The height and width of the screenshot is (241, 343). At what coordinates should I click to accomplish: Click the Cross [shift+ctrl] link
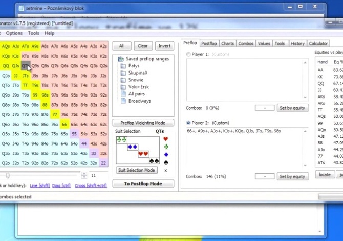91,186
